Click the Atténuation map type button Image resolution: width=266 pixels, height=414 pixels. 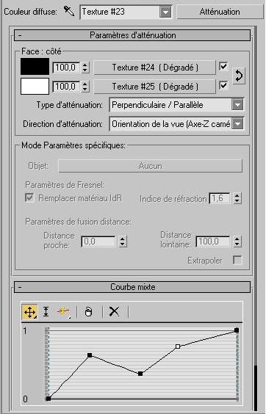(220, 12)
